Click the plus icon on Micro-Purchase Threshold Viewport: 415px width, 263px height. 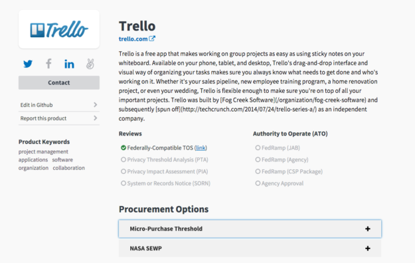pyautogui.click(x=368, y=229)
